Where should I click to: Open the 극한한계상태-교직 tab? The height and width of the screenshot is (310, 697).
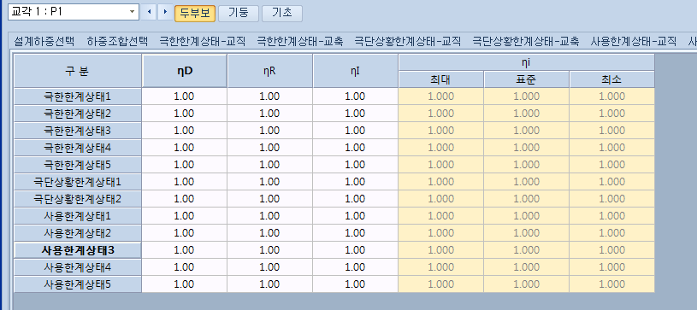point(202,42)
